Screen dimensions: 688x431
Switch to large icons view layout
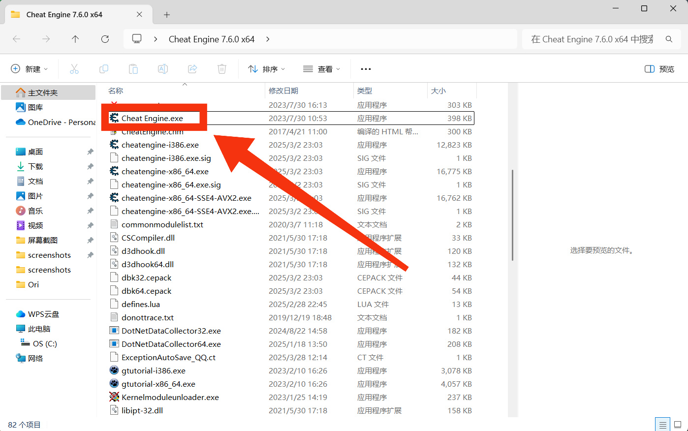click(x=678, y=425)
